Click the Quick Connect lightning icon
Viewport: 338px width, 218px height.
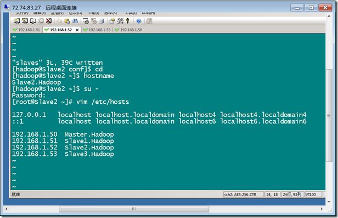coord(25,21)
